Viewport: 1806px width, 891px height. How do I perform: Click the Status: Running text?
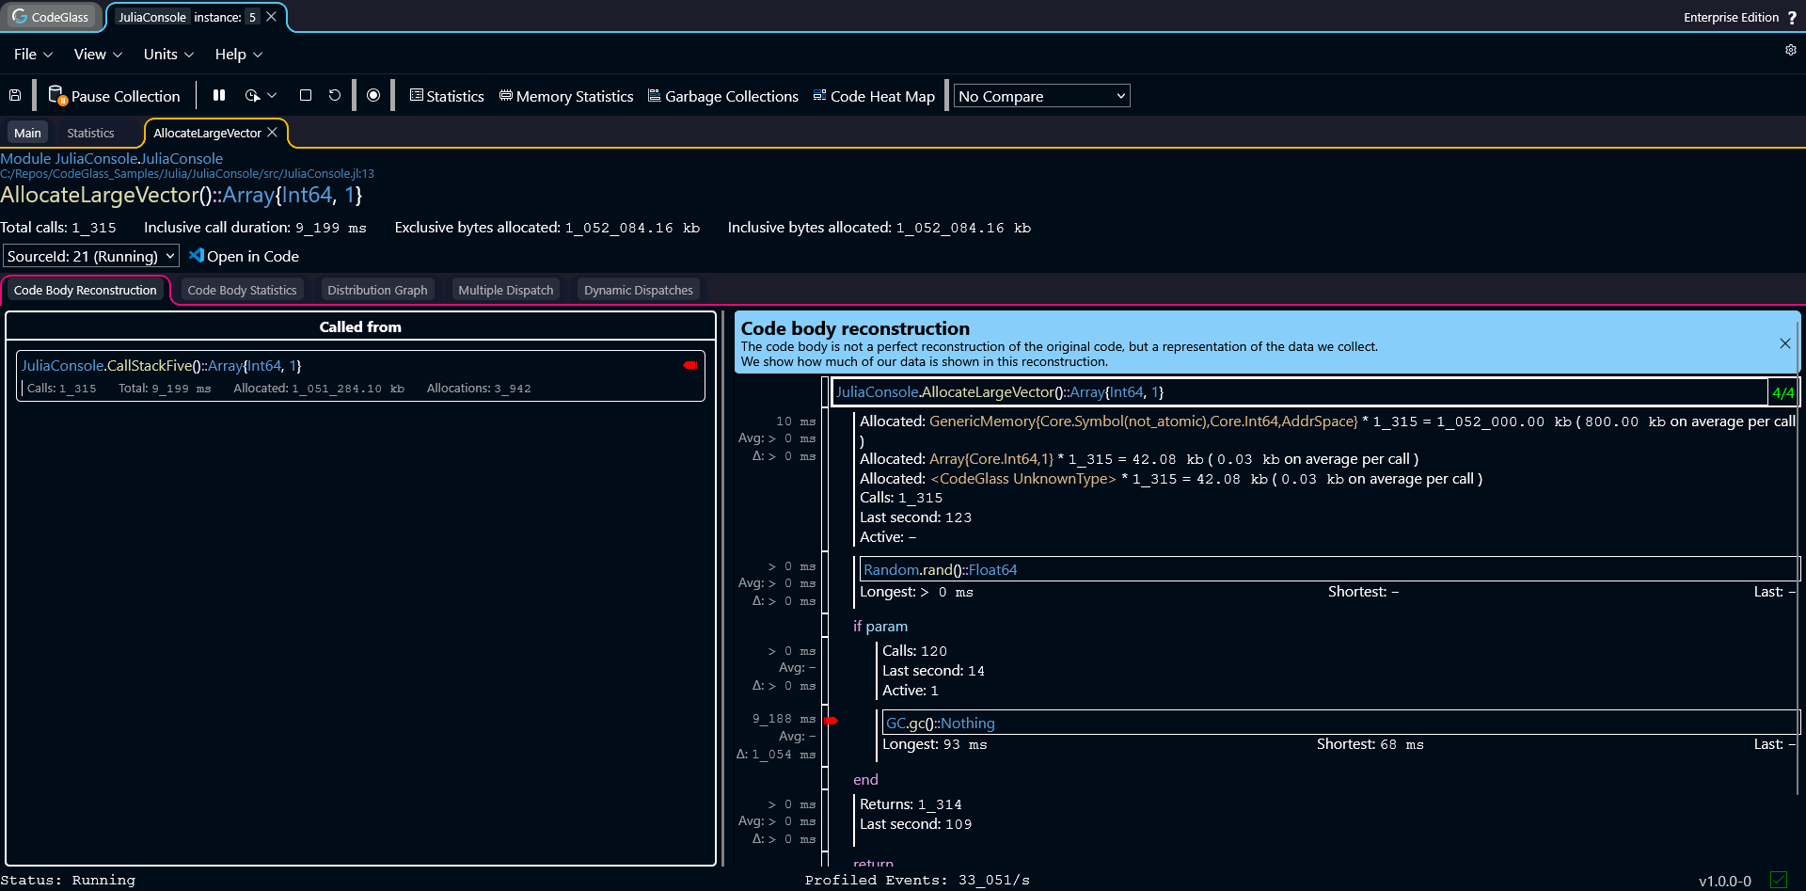[68, 881]
